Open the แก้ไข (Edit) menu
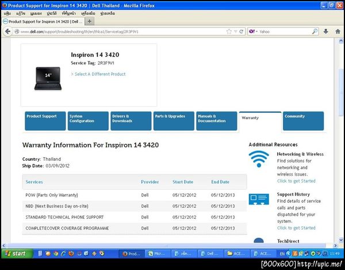 (x=21, y=13)
